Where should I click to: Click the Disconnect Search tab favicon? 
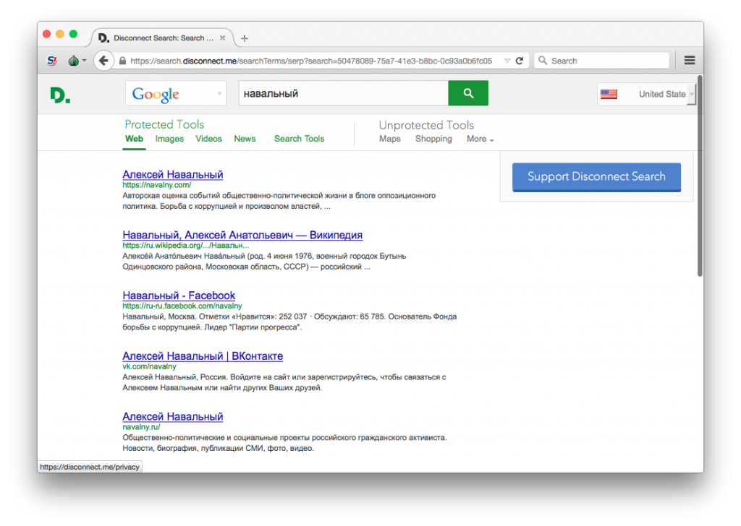coord(103,38)
